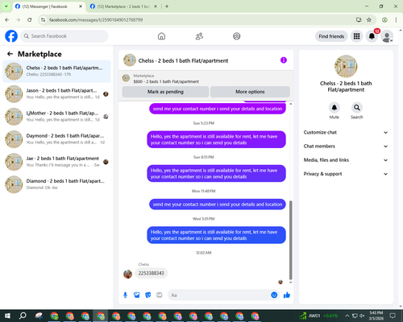Click the Find friends button
The width and height of the screenshot is (403, 322).
pyautogui.click(x=331, y=36)
